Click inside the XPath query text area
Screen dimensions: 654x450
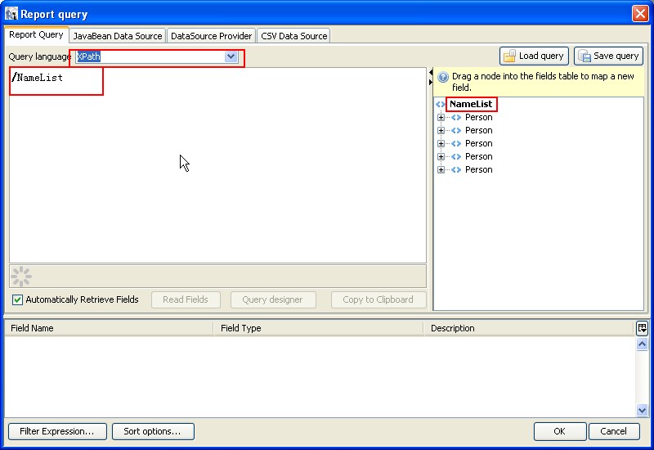(217, 165)
